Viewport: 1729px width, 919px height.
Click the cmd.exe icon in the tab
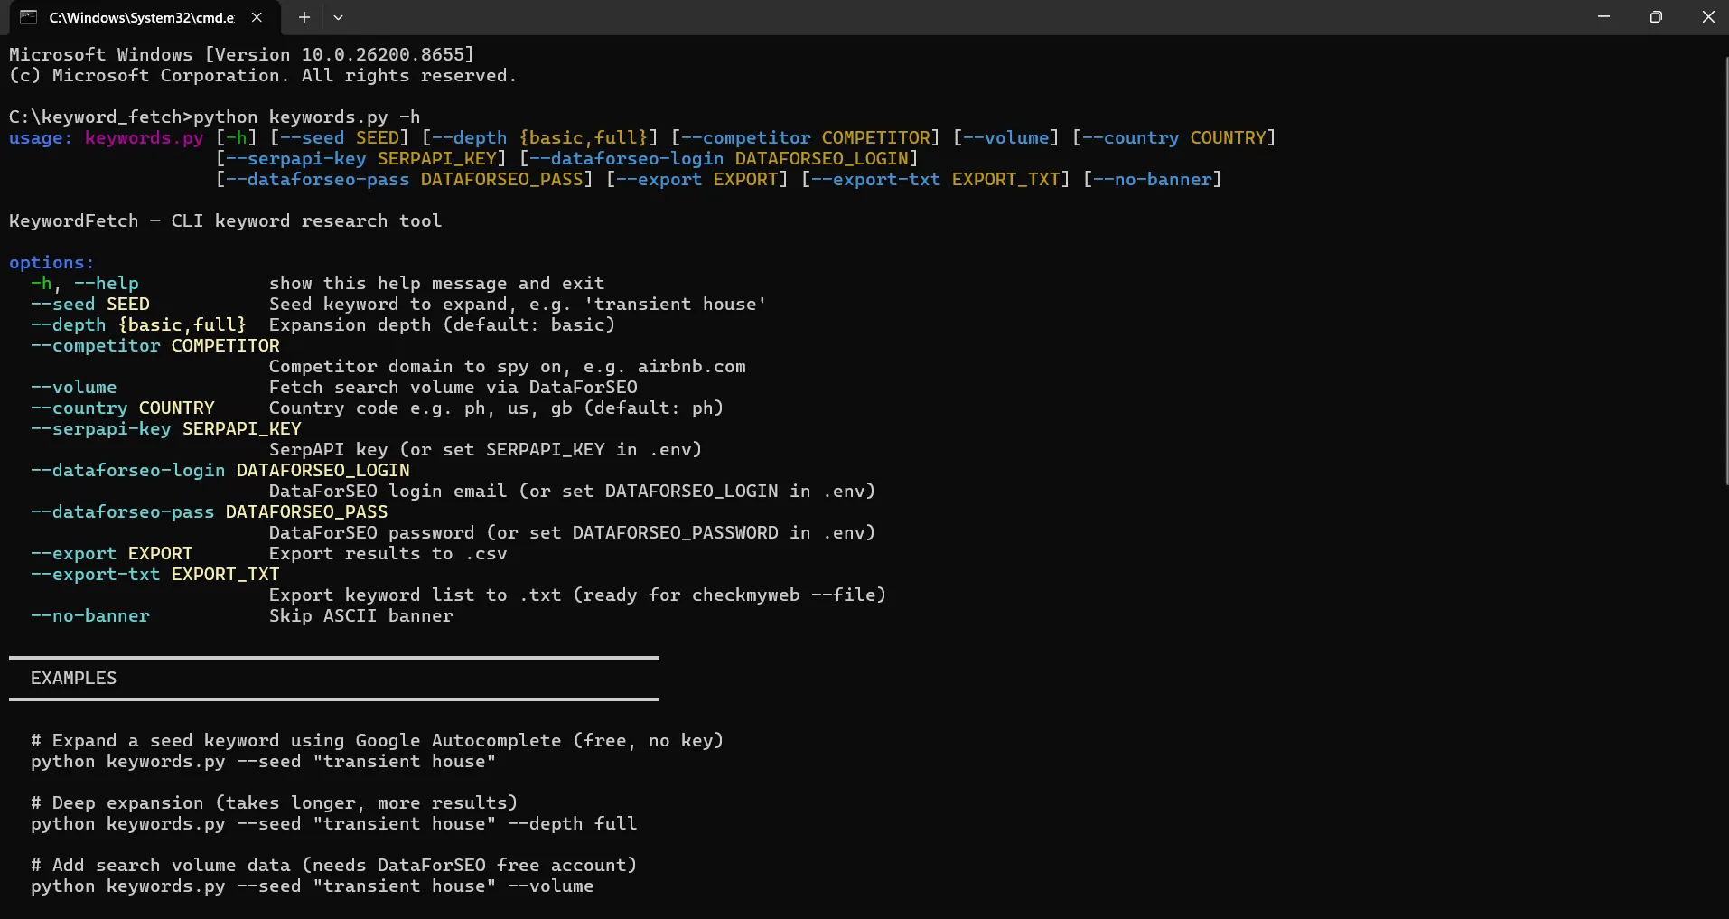[x=29, y=17]
